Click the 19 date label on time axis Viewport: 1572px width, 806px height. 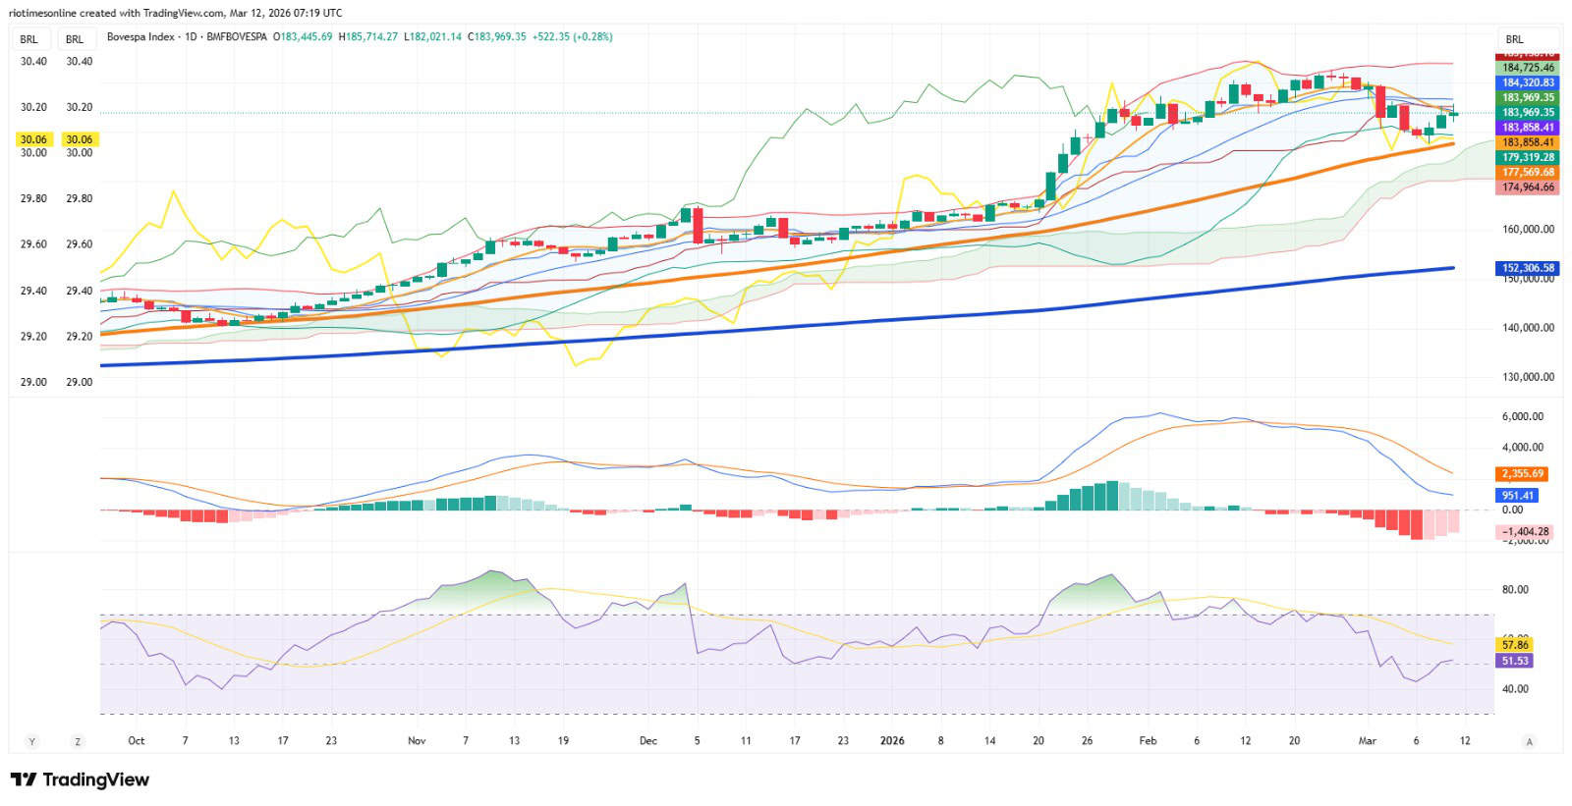click(x=563, y=740)
